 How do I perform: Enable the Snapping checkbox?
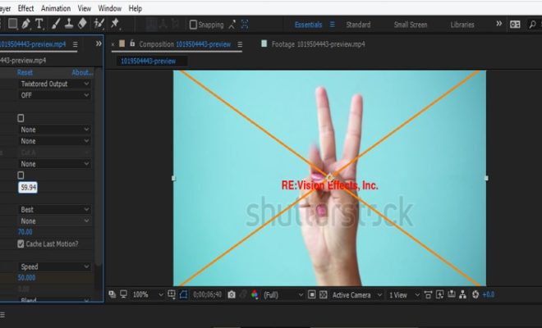(193, 25)
